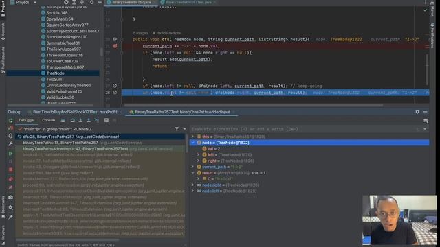Click the Step Over toolbar icon
This screenshot has height=247, width=440.
pyautogui.click(x=73, y=121)
